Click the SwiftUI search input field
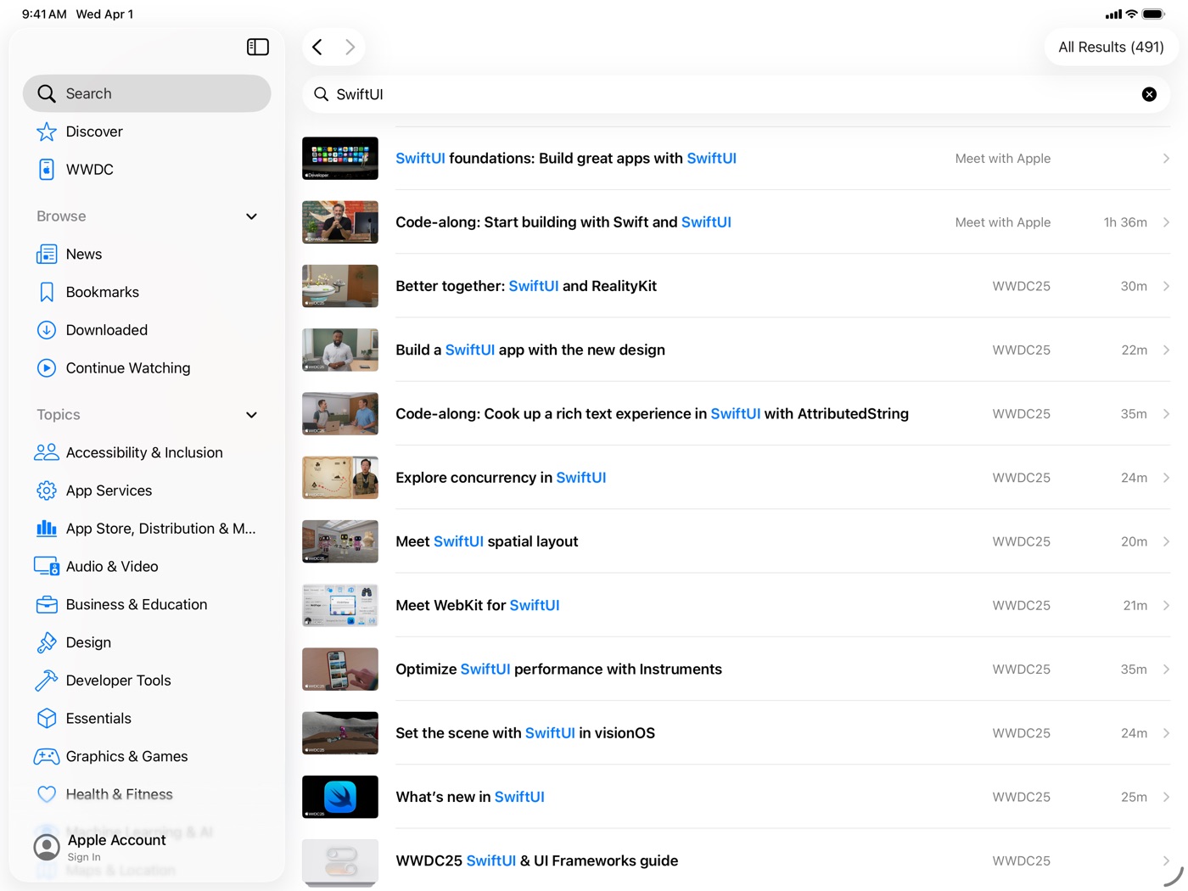 pyautogui.click(x=736, y=94)
